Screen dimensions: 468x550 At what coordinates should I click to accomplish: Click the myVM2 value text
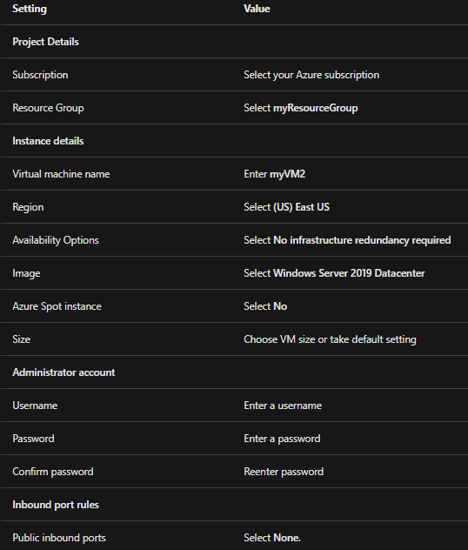(x=287, y=174)
